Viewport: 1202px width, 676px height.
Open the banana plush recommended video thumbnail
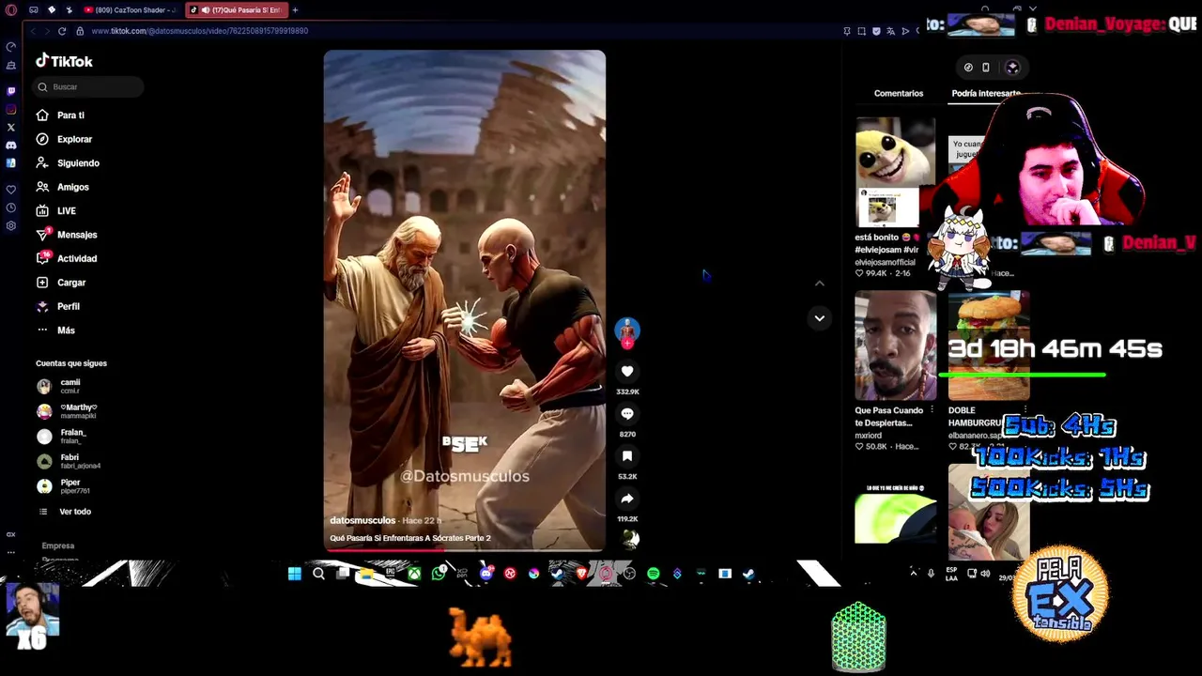(x=895, y=172)
